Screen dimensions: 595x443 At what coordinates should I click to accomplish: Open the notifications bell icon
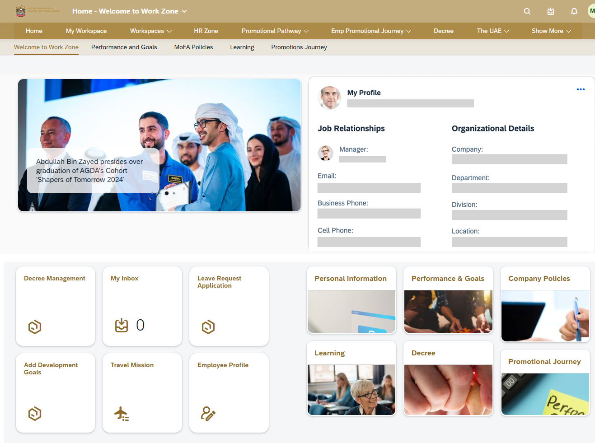[574, 11]
